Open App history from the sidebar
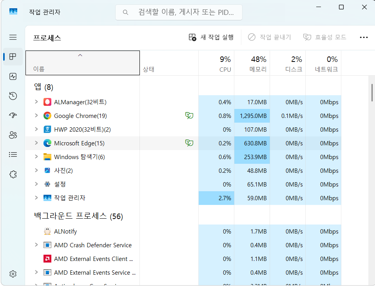The height and width of the screenshot is (288, 375). pos(13,96)
